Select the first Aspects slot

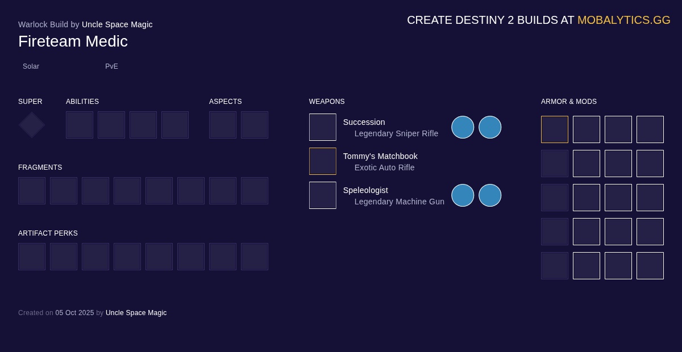(x=223, y=125)
